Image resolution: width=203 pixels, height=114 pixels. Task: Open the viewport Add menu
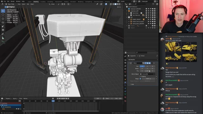coord(28,4)
